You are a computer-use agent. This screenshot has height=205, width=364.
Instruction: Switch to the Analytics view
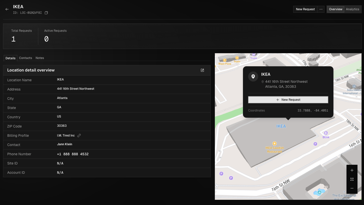pyautogui.click(x=352, y=9)
